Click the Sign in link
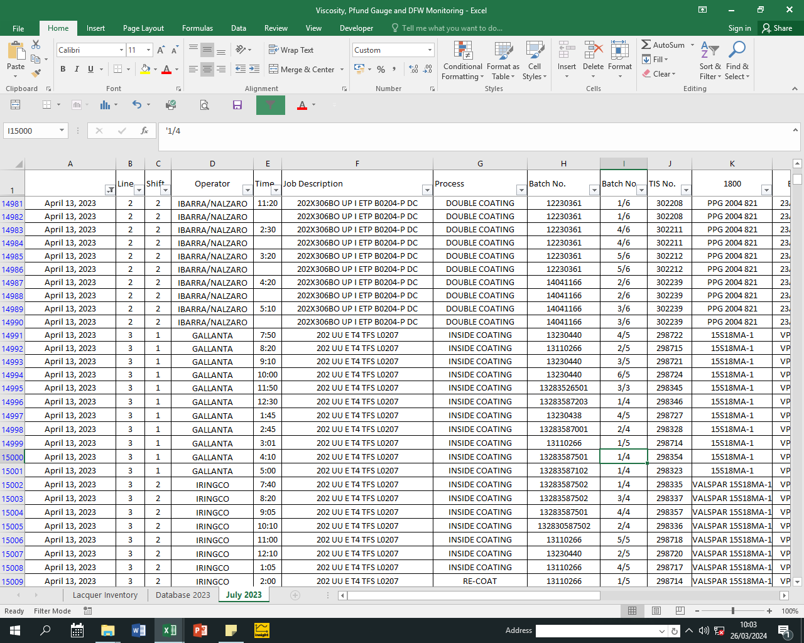804x643 pixels. [x=739, y=28]
